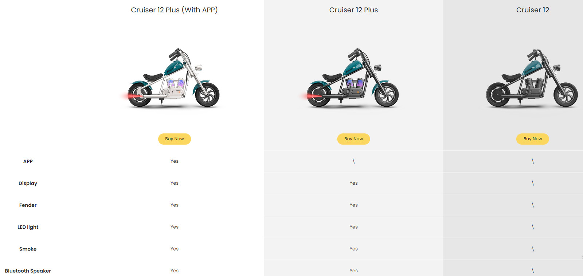Select the "Cruiser 12 Plus" column heading
Screen dimensions: 583x276
(353, 10)
